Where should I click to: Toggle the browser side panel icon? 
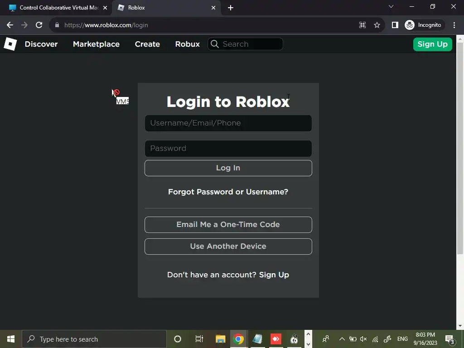[395, 25]
